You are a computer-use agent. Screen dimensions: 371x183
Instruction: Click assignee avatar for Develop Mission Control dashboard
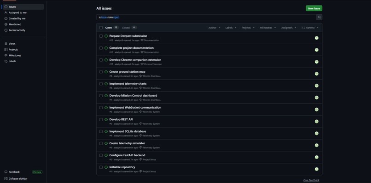pyautogui.click(x=316, y=98)
